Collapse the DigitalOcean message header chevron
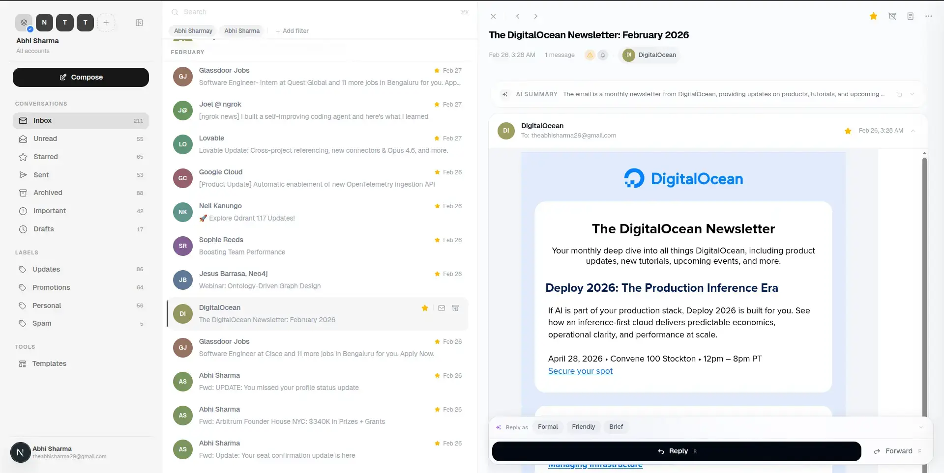Image resolution: width=944 pixels, height=473 pixels. pyautogui.click(x=913, y=131)
